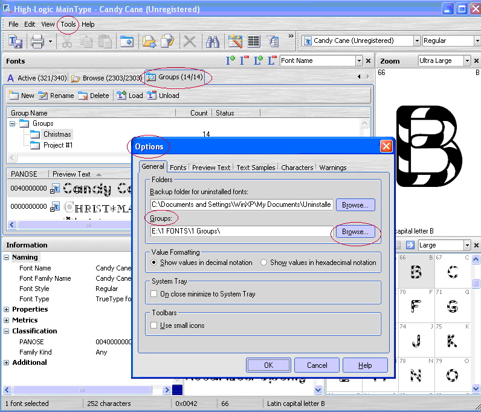This screenshot has width=481, height=412.
Task: Click the clipboard paste icon
Action: click(x=105, y=41)
